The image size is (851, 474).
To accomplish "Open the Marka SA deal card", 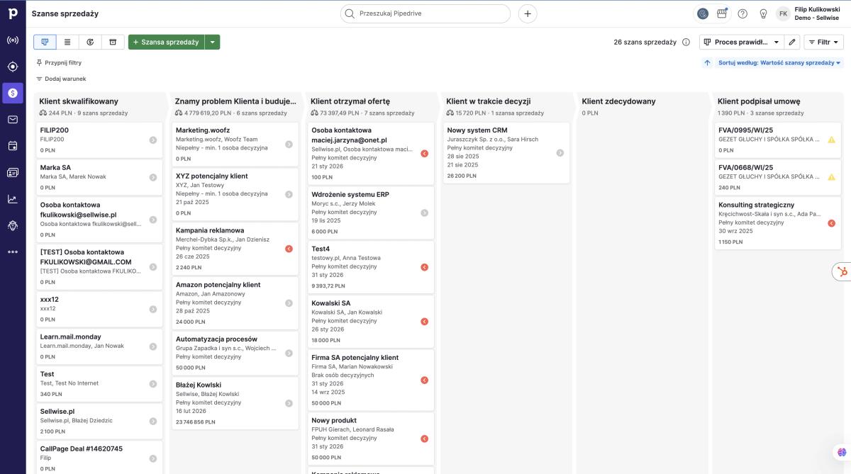I will pos(99,177).
